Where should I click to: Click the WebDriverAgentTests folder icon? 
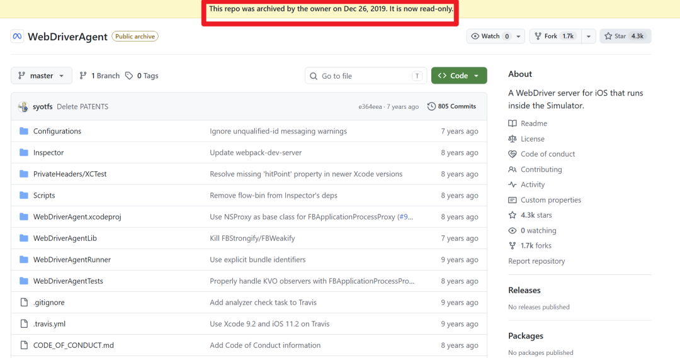(24, 281)
